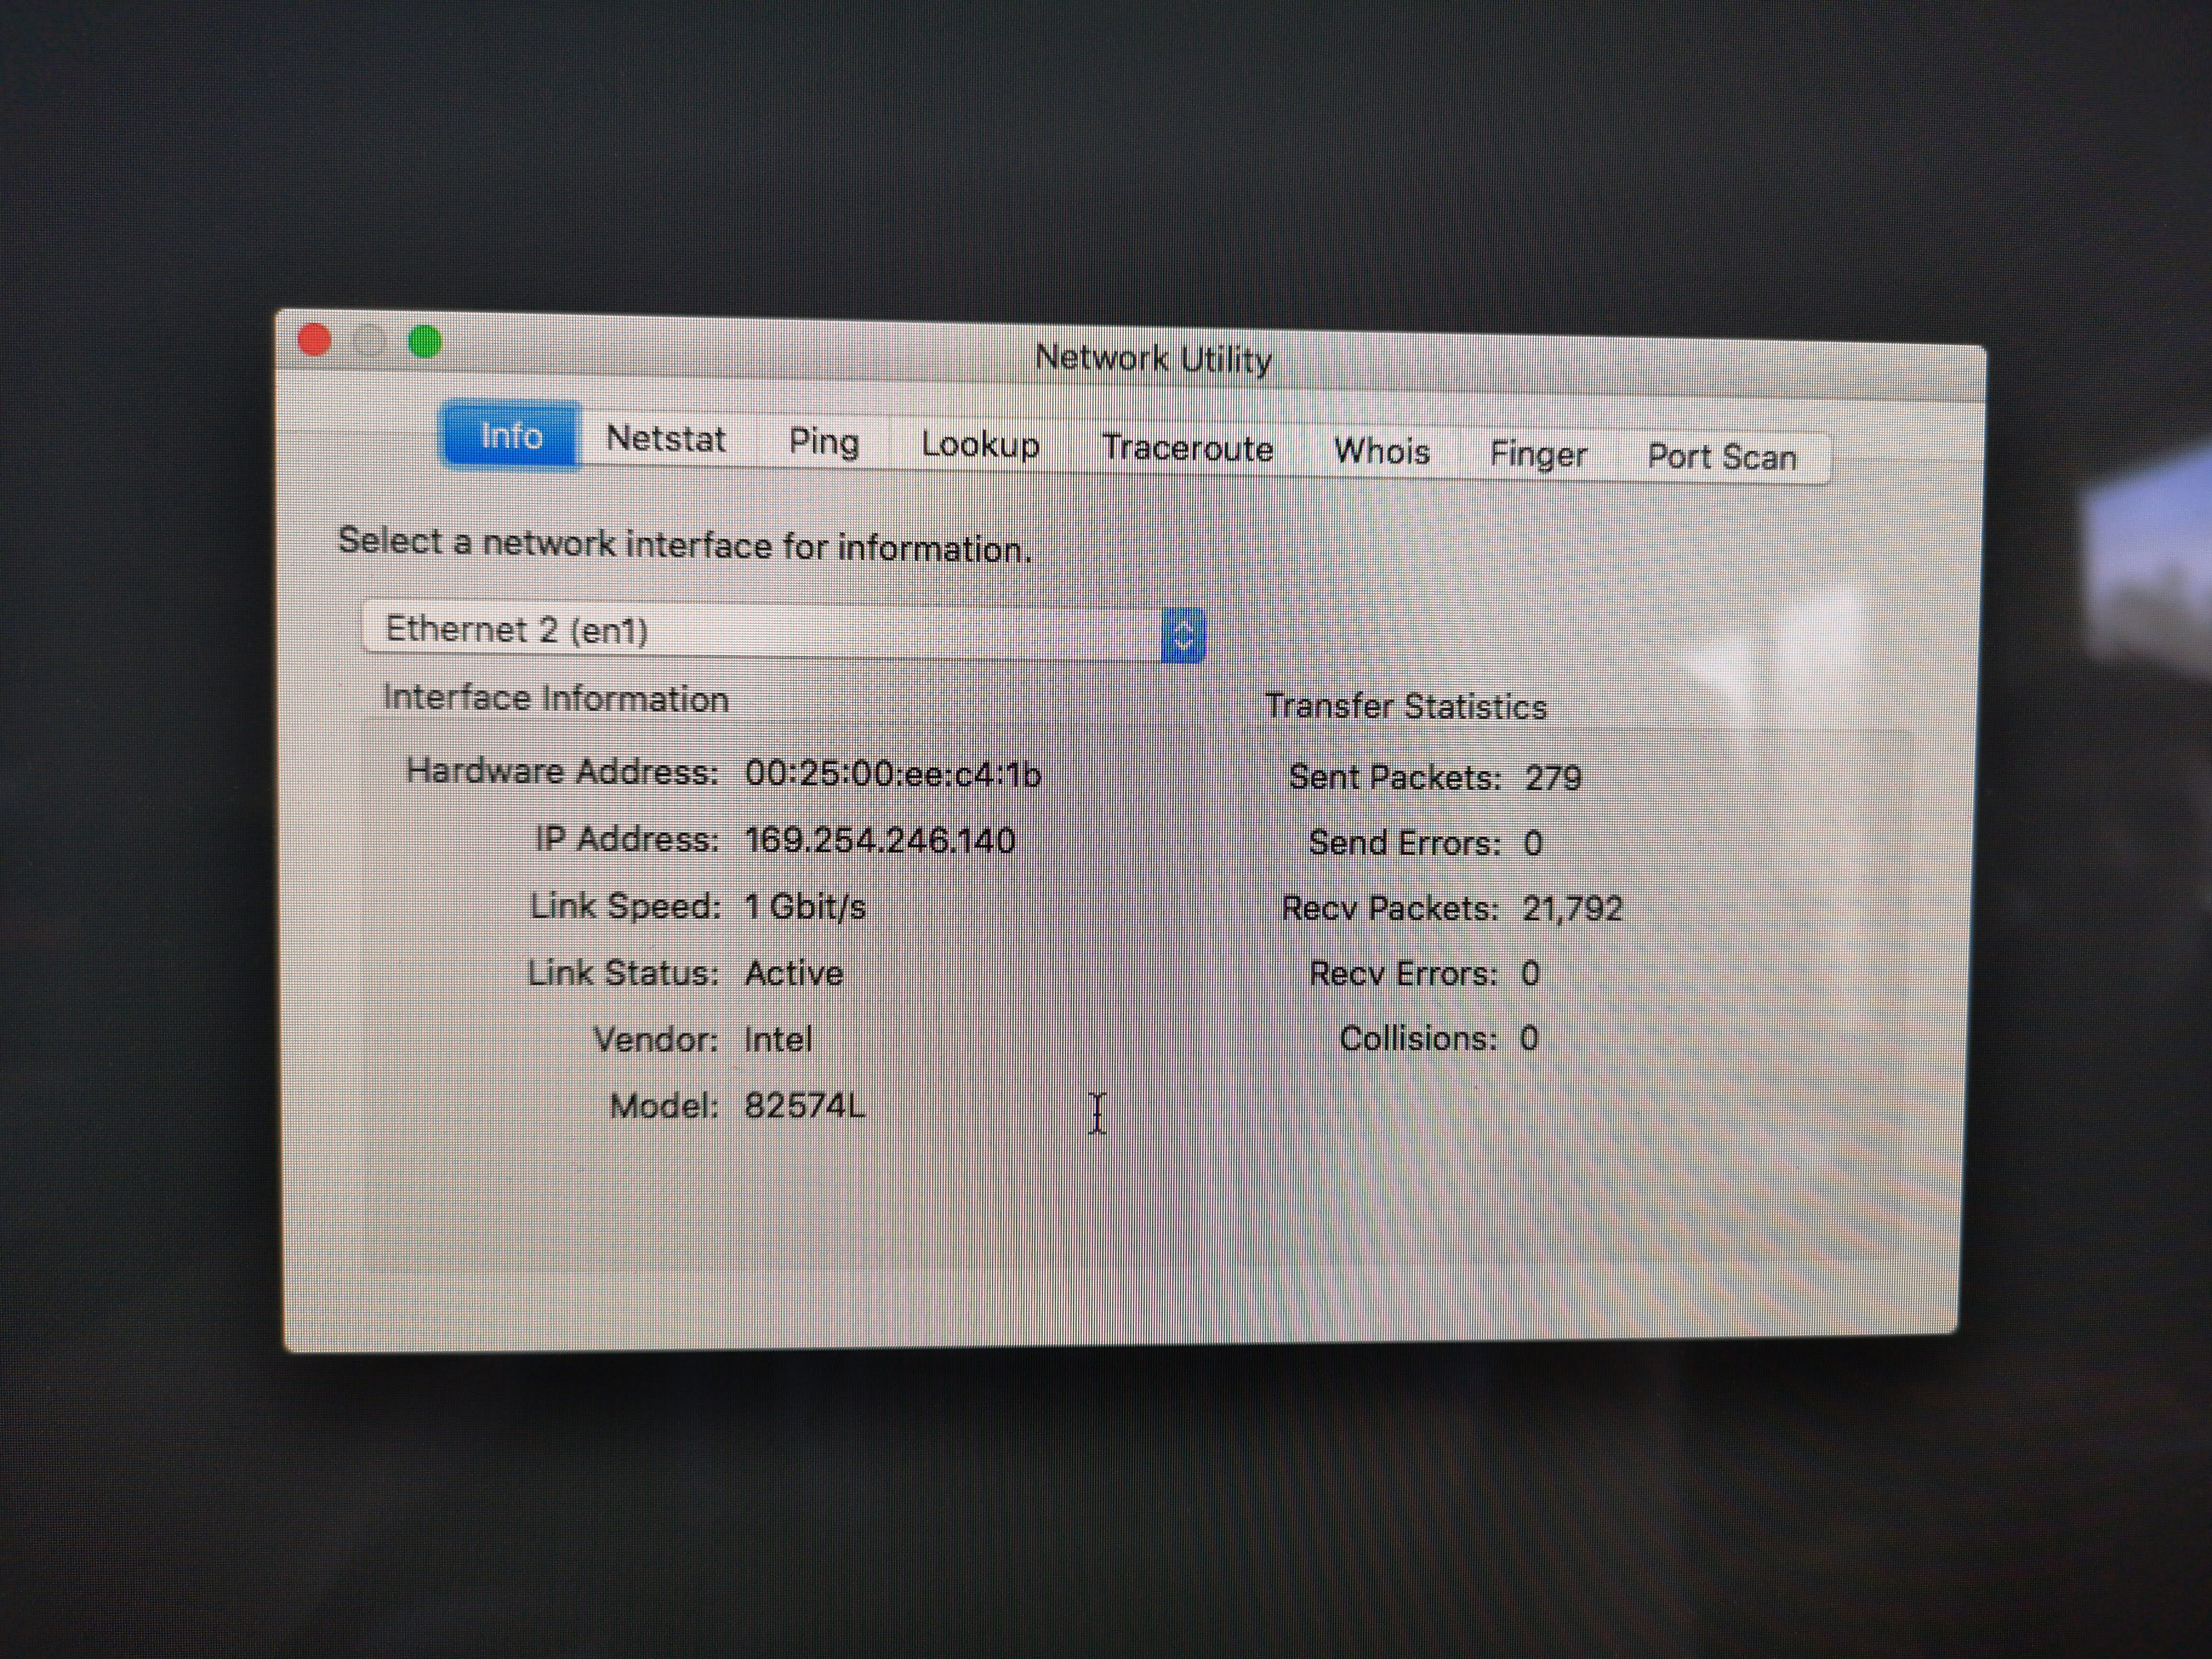Click the Transfer Statistics heading
2212x1659 pixels.
coord(1406,706)
